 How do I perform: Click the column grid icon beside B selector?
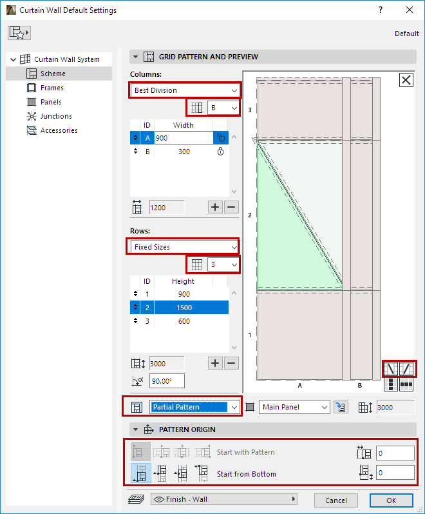pyautogui.click(x=197, y=108)
